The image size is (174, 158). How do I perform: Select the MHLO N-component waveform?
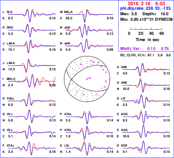pos(32,81)
